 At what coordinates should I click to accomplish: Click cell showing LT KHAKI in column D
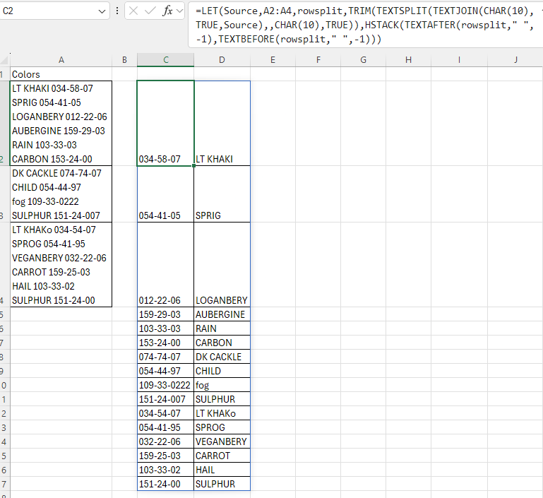pos(222,124)
